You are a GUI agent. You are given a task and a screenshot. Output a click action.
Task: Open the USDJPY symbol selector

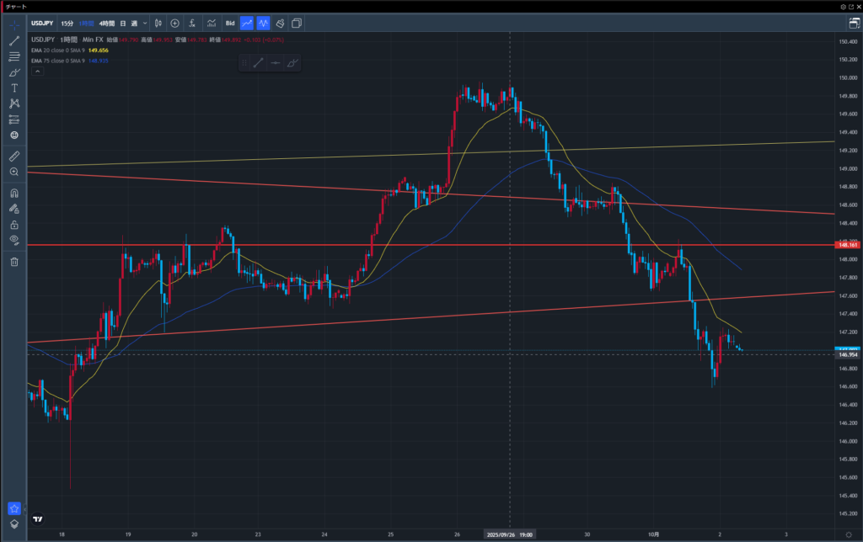44,23
